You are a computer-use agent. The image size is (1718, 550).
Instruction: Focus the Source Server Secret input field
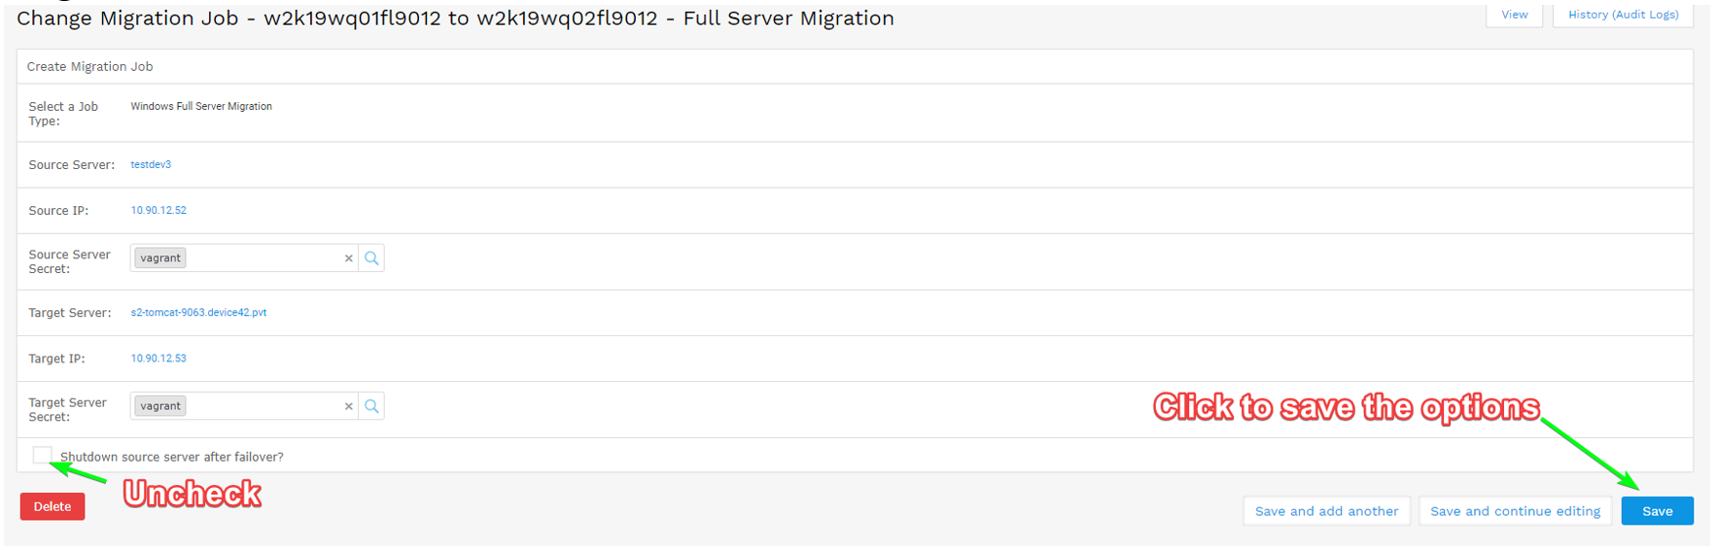tap(263, 258)
